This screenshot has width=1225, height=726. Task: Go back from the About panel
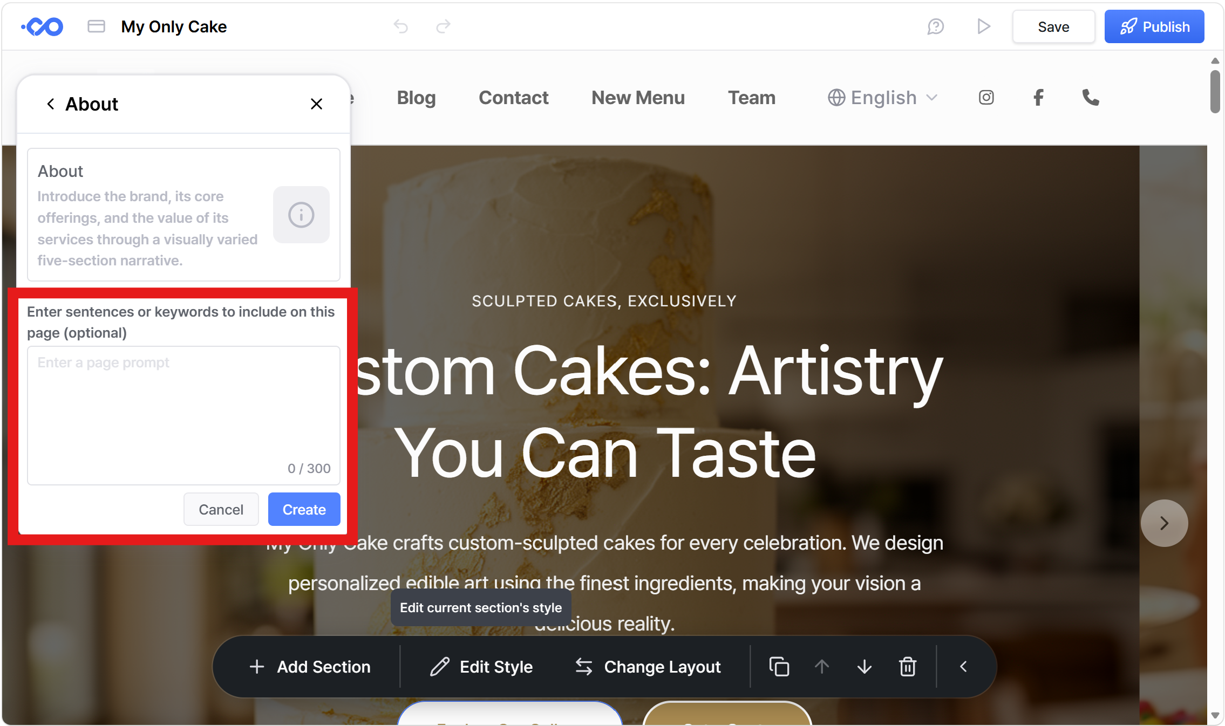point(51,104)
